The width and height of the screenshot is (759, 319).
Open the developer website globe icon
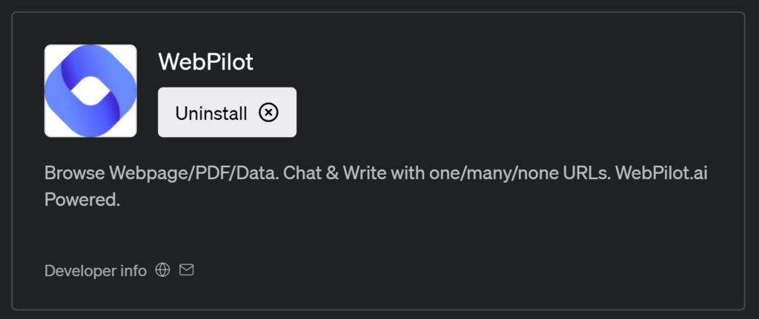click(x=162, y=270)
